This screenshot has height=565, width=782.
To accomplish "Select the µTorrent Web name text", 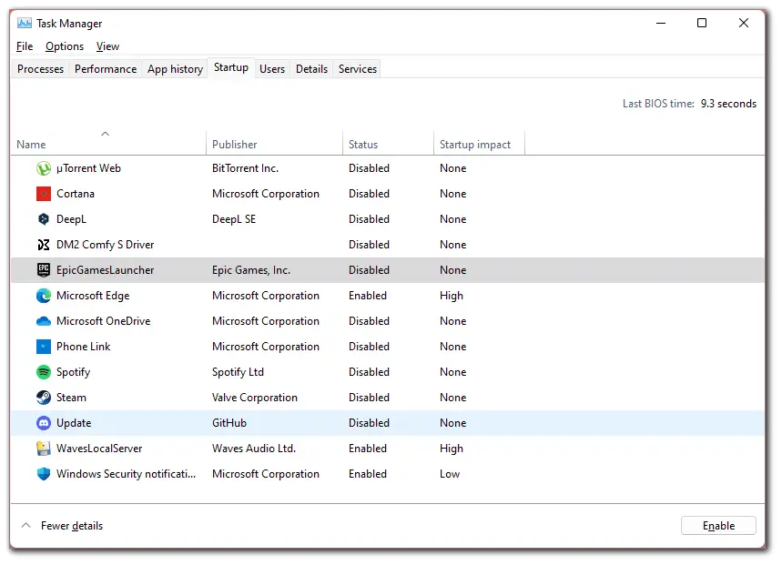I will [88, 168].
